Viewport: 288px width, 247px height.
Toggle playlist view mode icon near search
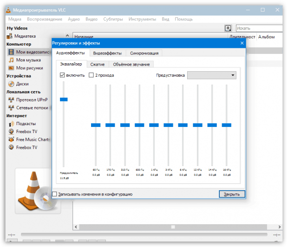(x=228, y=28)
